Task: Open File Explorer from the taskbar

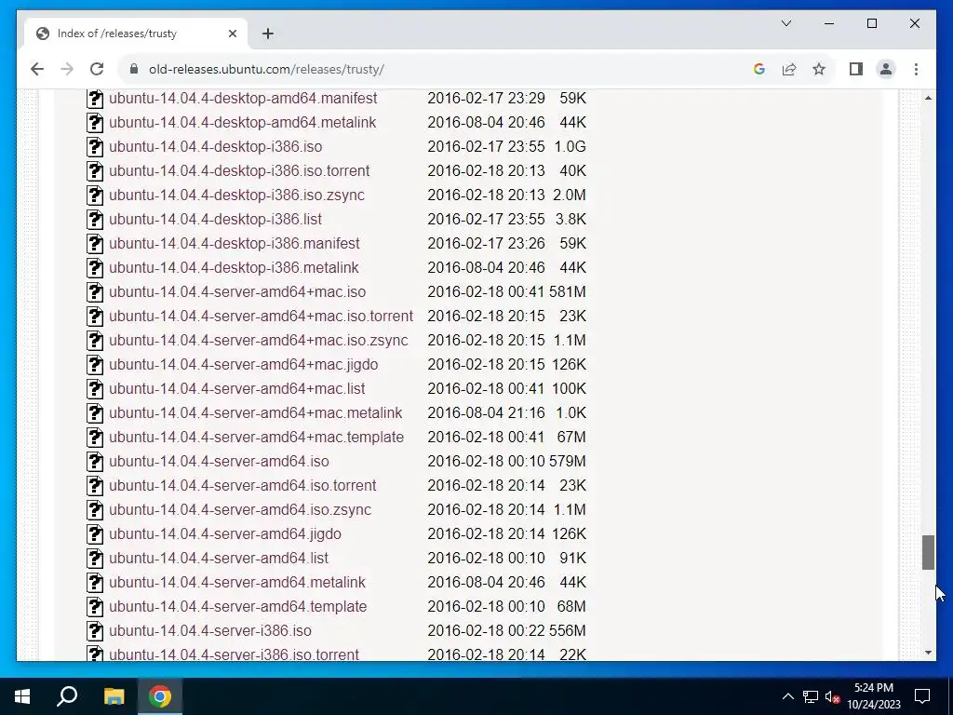Action: coord(114,696)
